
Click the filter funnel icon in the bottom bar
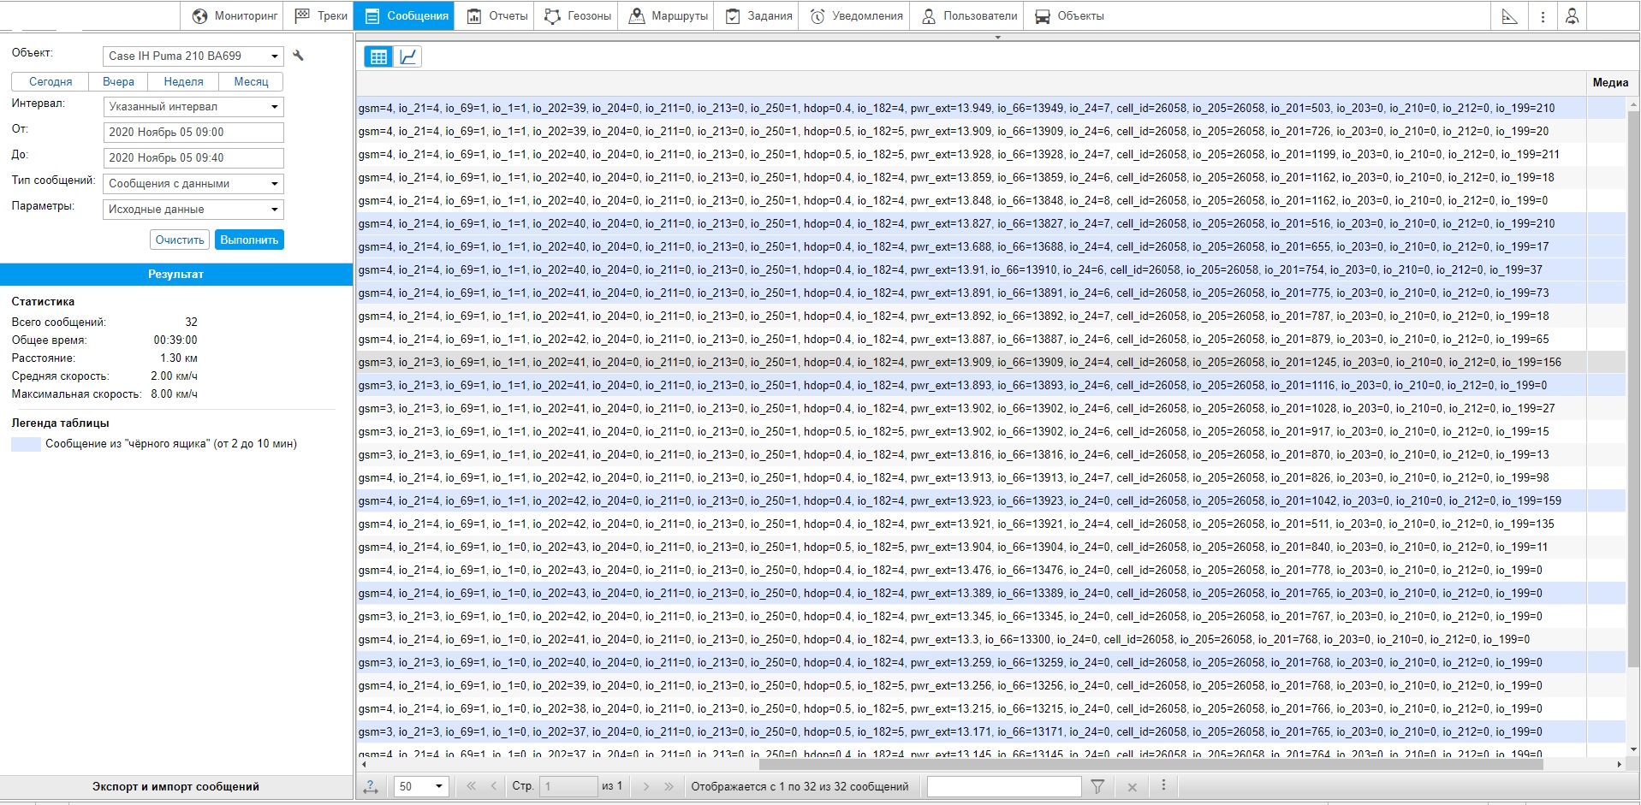(x=1097, y=786)
